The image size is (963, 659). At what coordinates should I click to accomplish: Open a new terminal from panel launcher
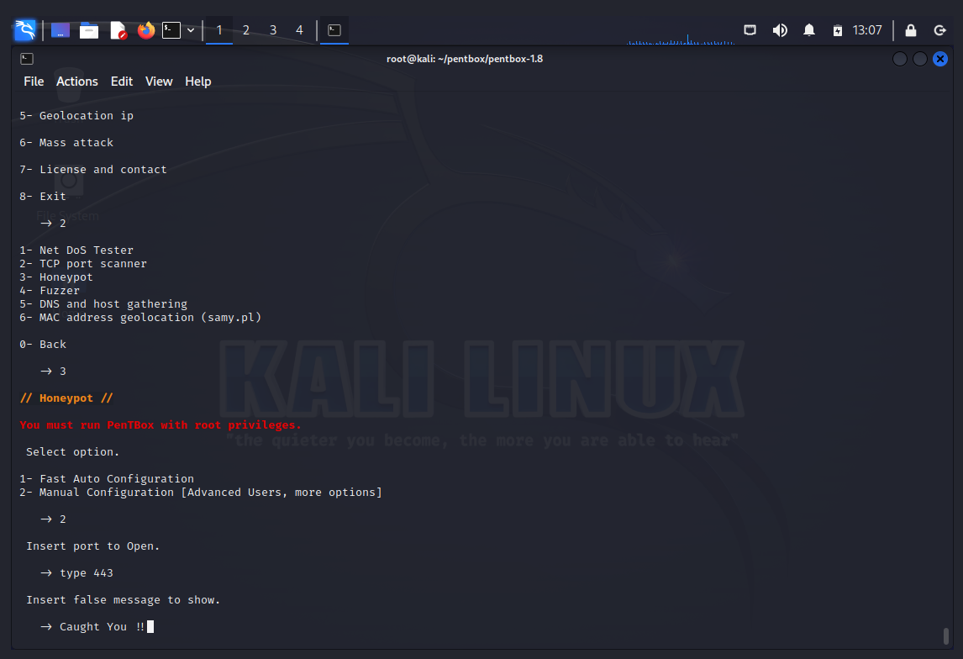171,30
